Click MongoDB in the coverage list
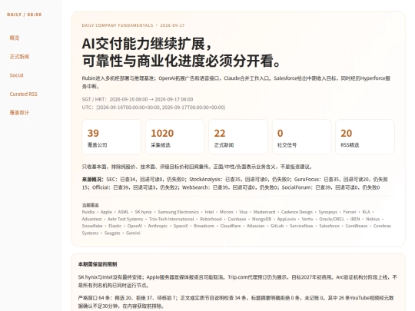The image size is (415, 311). [x=261, y=219]
